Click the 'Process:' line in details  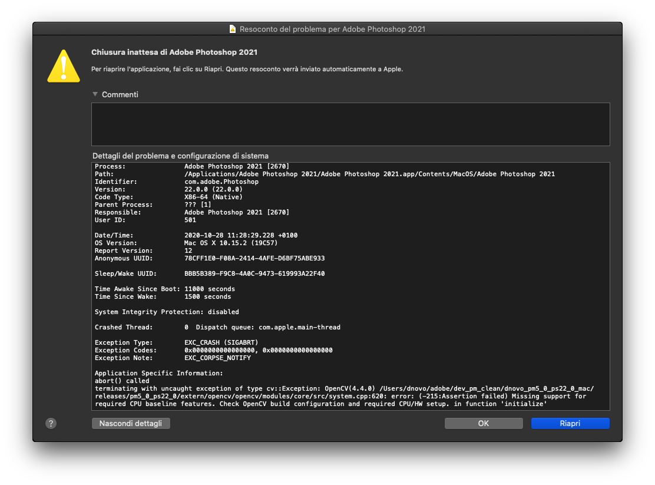tap(192, 166)
